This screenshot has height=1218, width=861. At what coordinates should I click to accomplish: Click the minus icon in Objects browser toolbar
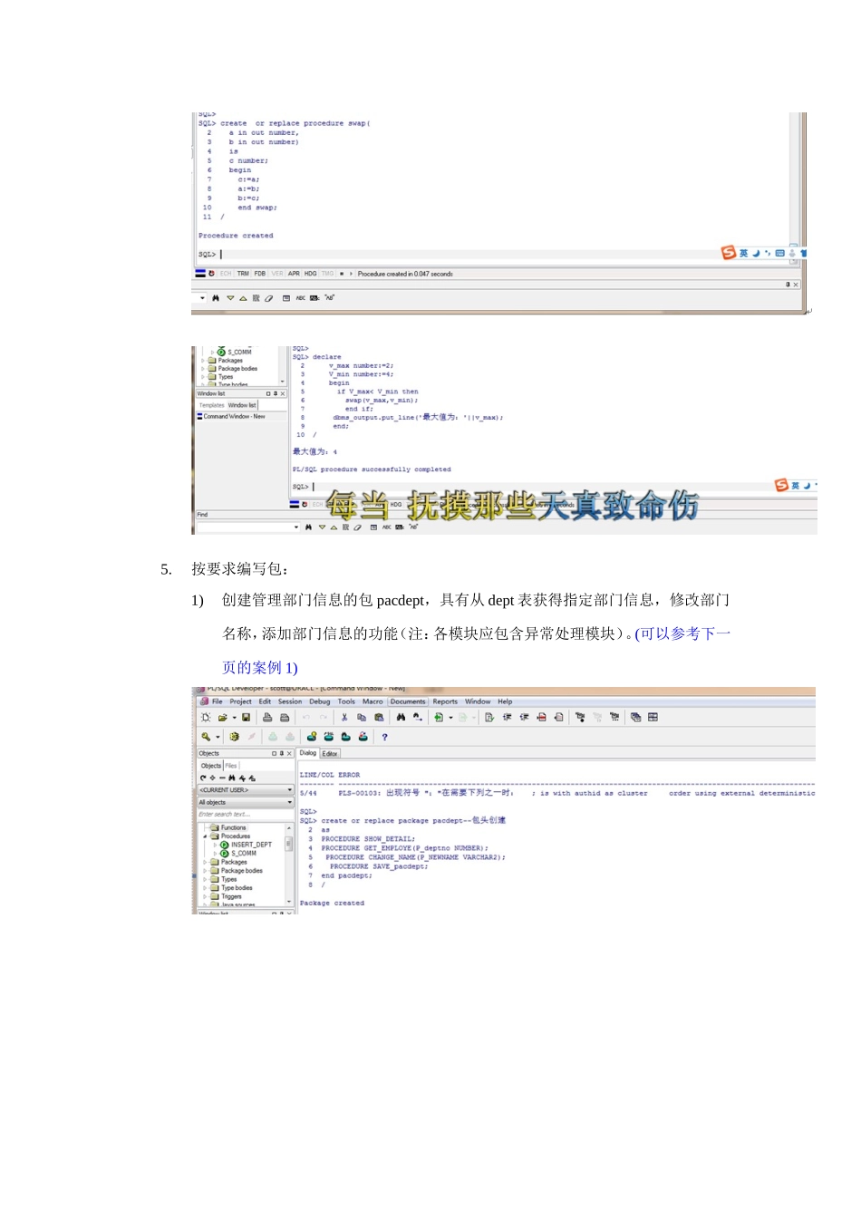click(x=222, y=778)
